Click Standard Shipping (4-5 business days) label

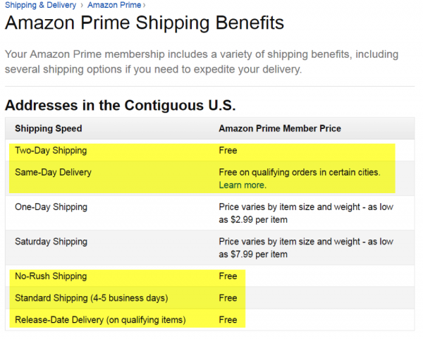(x=92, y=297)
